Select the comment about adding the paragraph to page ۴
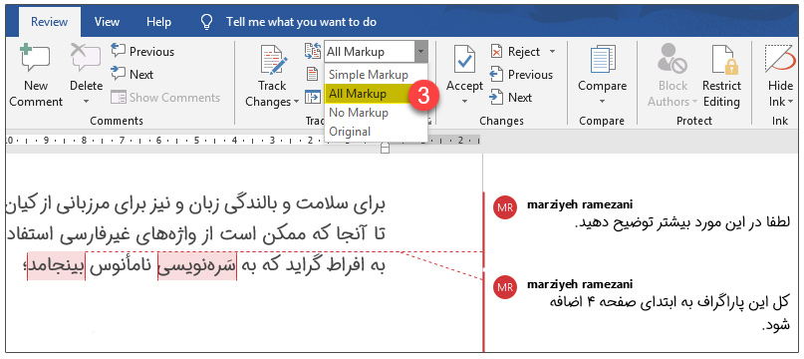 (x=641, y=306)
